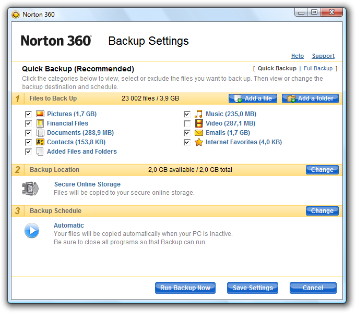This screenshot has width=356, height=313.
Task: Uncheck the Documents checkbox
Action: [x=28, y=133]
